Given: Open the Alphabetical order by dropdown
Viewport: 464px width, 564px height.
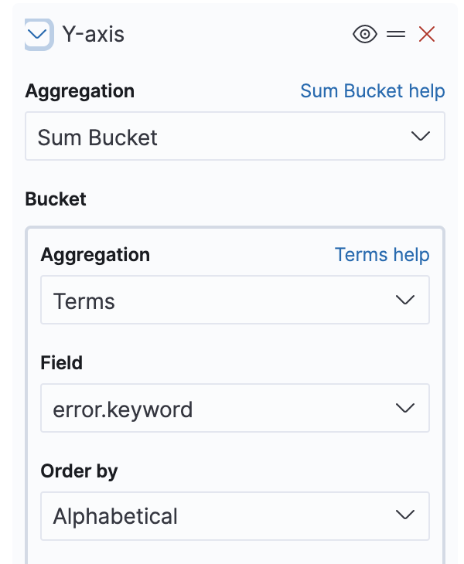Looking at the screenshot, I should (x=235, y=516).
